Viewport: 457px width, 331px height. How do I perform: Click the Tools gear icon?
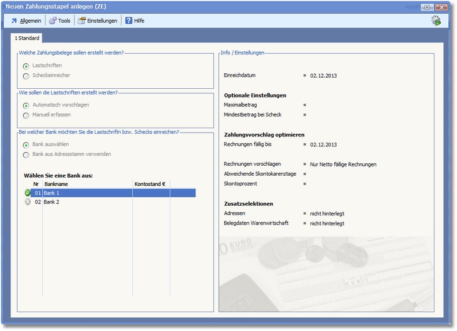[53, 21]
